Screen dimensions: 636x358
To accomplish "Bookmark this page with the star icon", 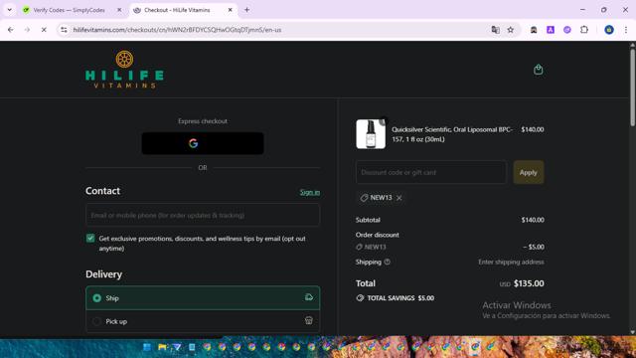I will click(x=510, y=30).
